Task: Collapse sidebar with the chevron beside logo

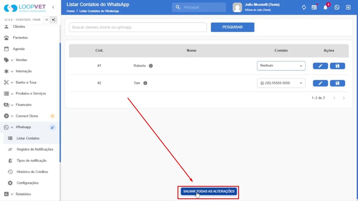Action: 53,7
